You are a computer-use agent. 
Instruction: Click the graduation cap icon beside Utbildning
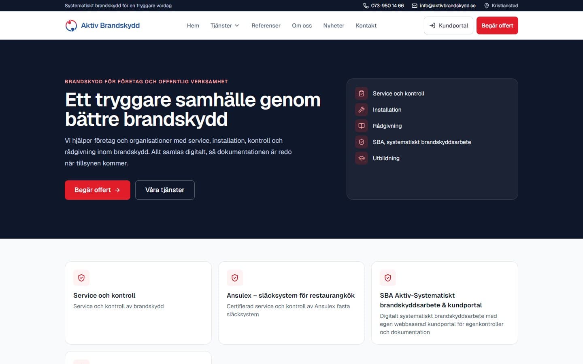[x=362, y=158]
